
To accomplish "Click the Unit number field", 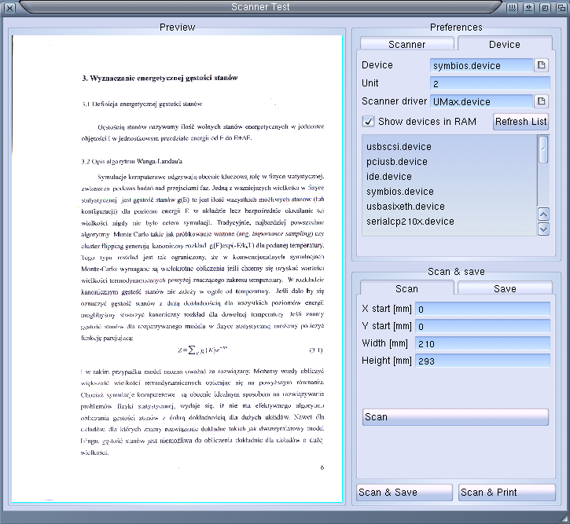I will pyautogui.click(x=490, y=83).
